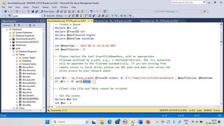224x126 pixels.
Task: Switch to the SQLQuery2.sql tab
Action: [x=113, y=21]
